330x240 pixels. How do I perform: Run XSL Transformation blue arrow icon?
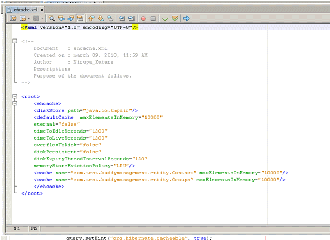[x=186, y=19]
